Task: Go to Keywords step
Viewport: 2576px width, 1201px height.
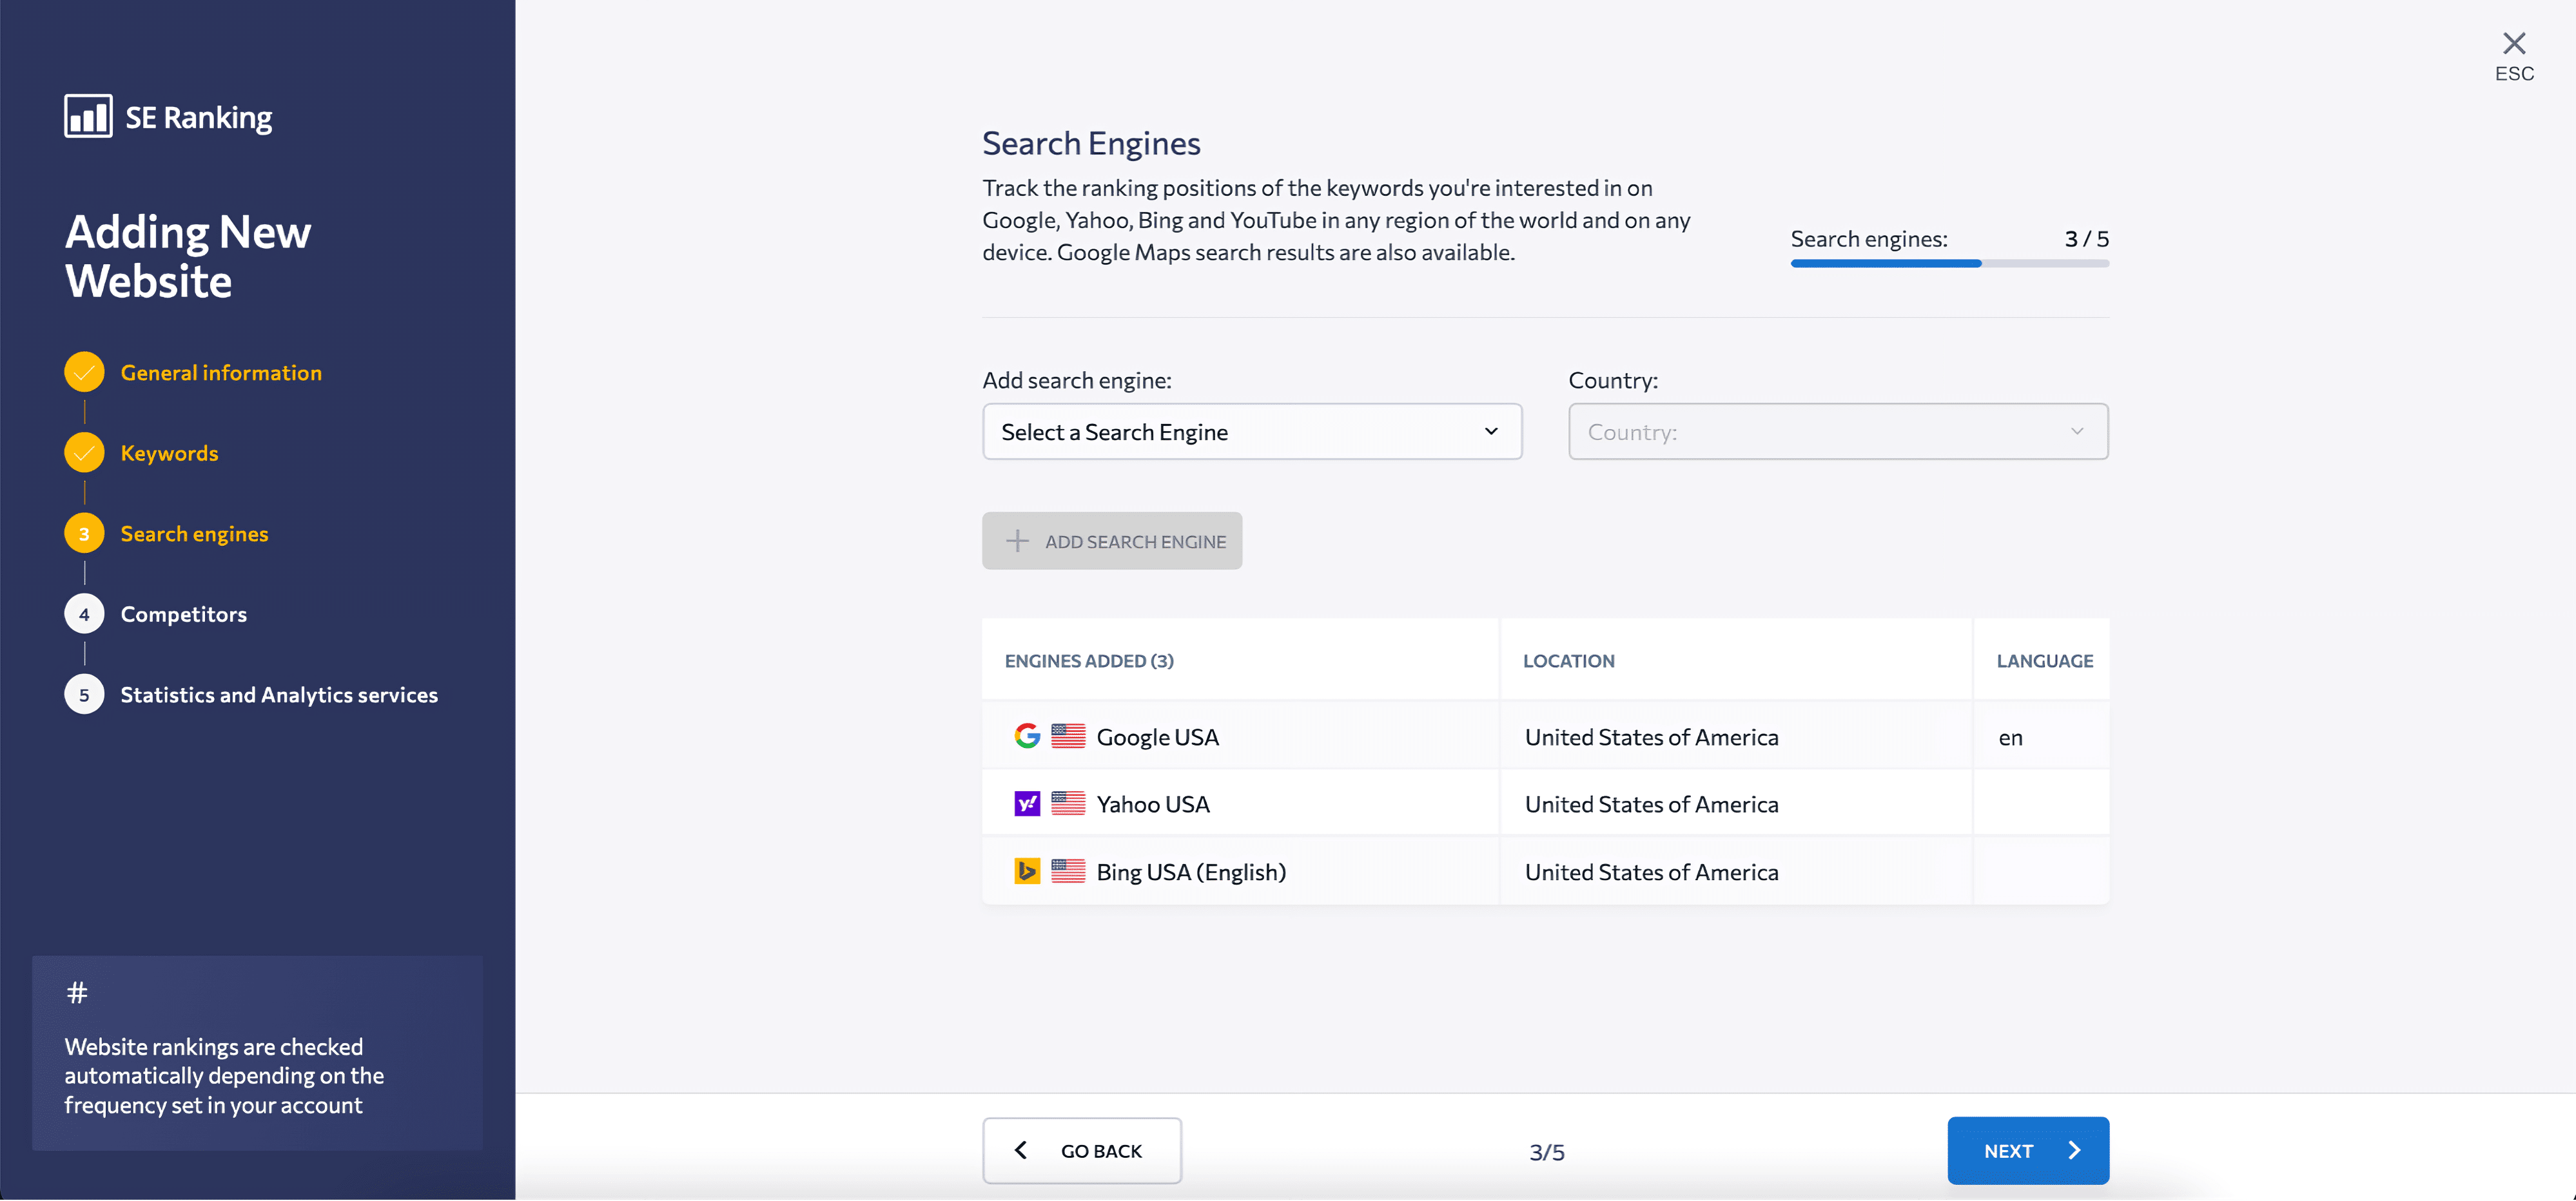Action: [x=169, y=454]
